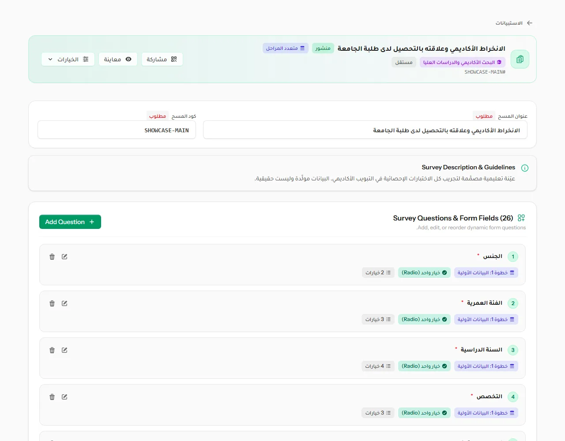Click the survey clipboard icon in header
565x441 pixels.
520,59
